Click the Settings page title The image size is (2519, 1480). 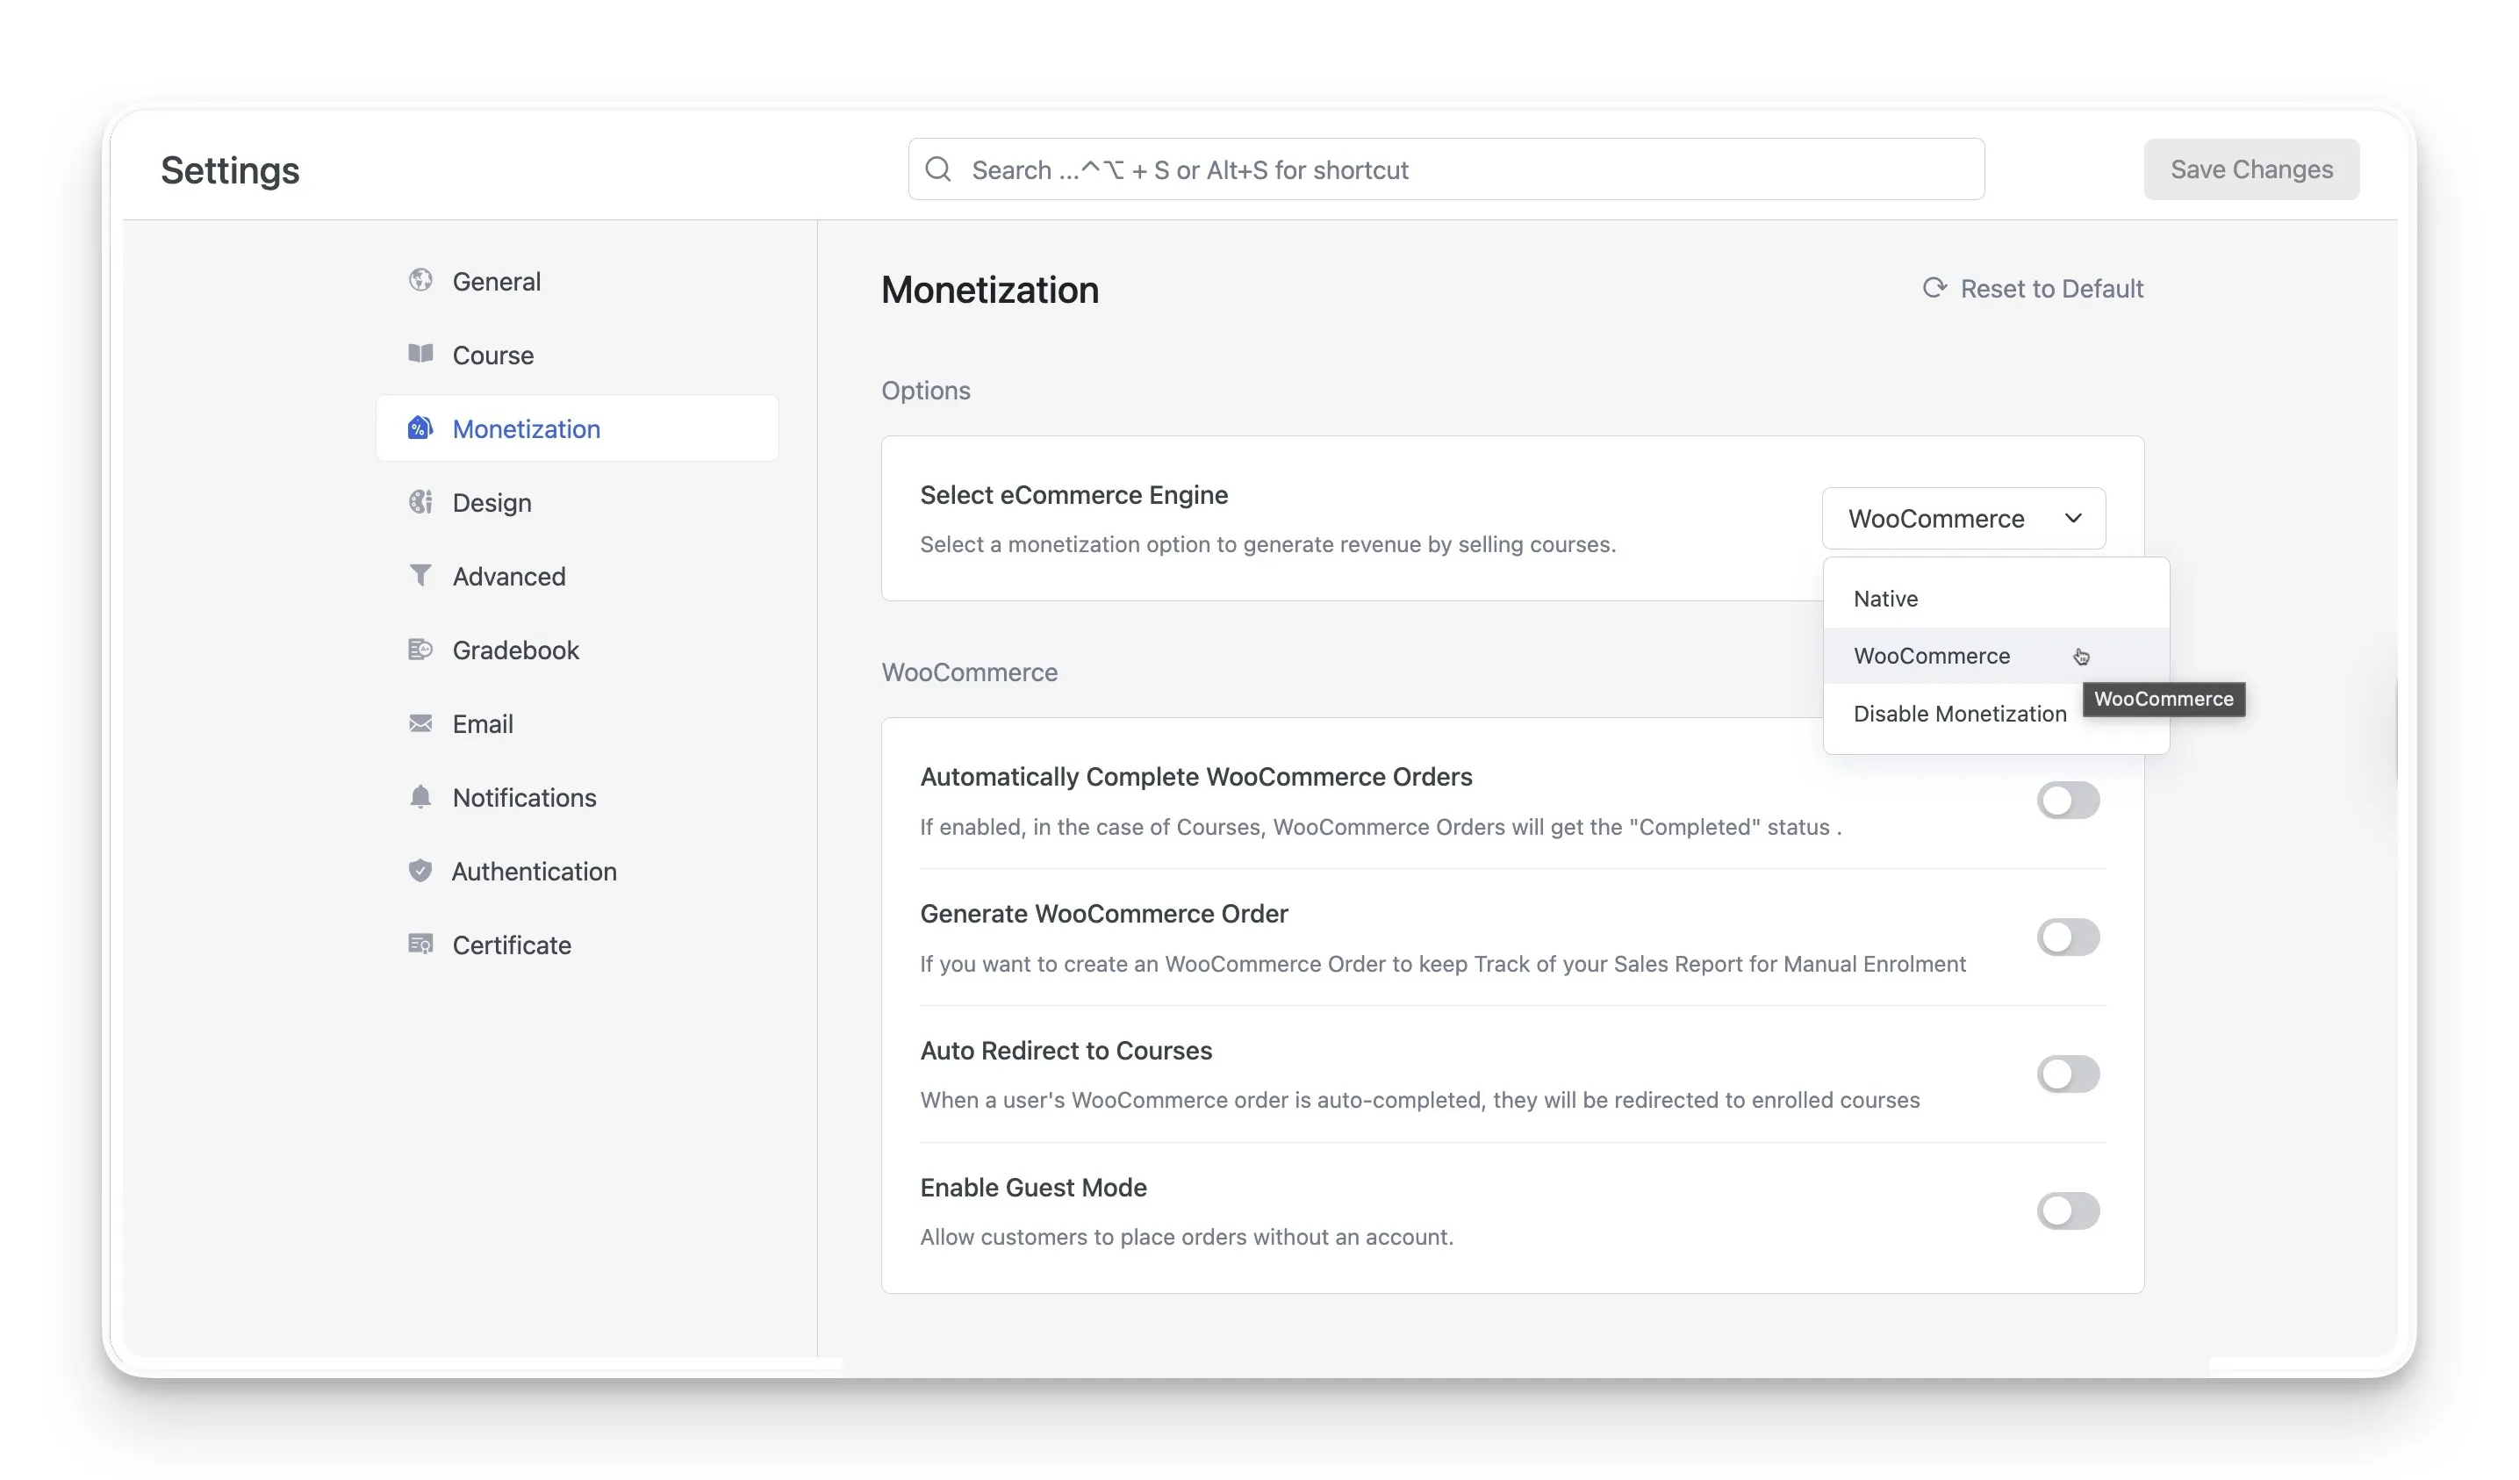[230, 170]
